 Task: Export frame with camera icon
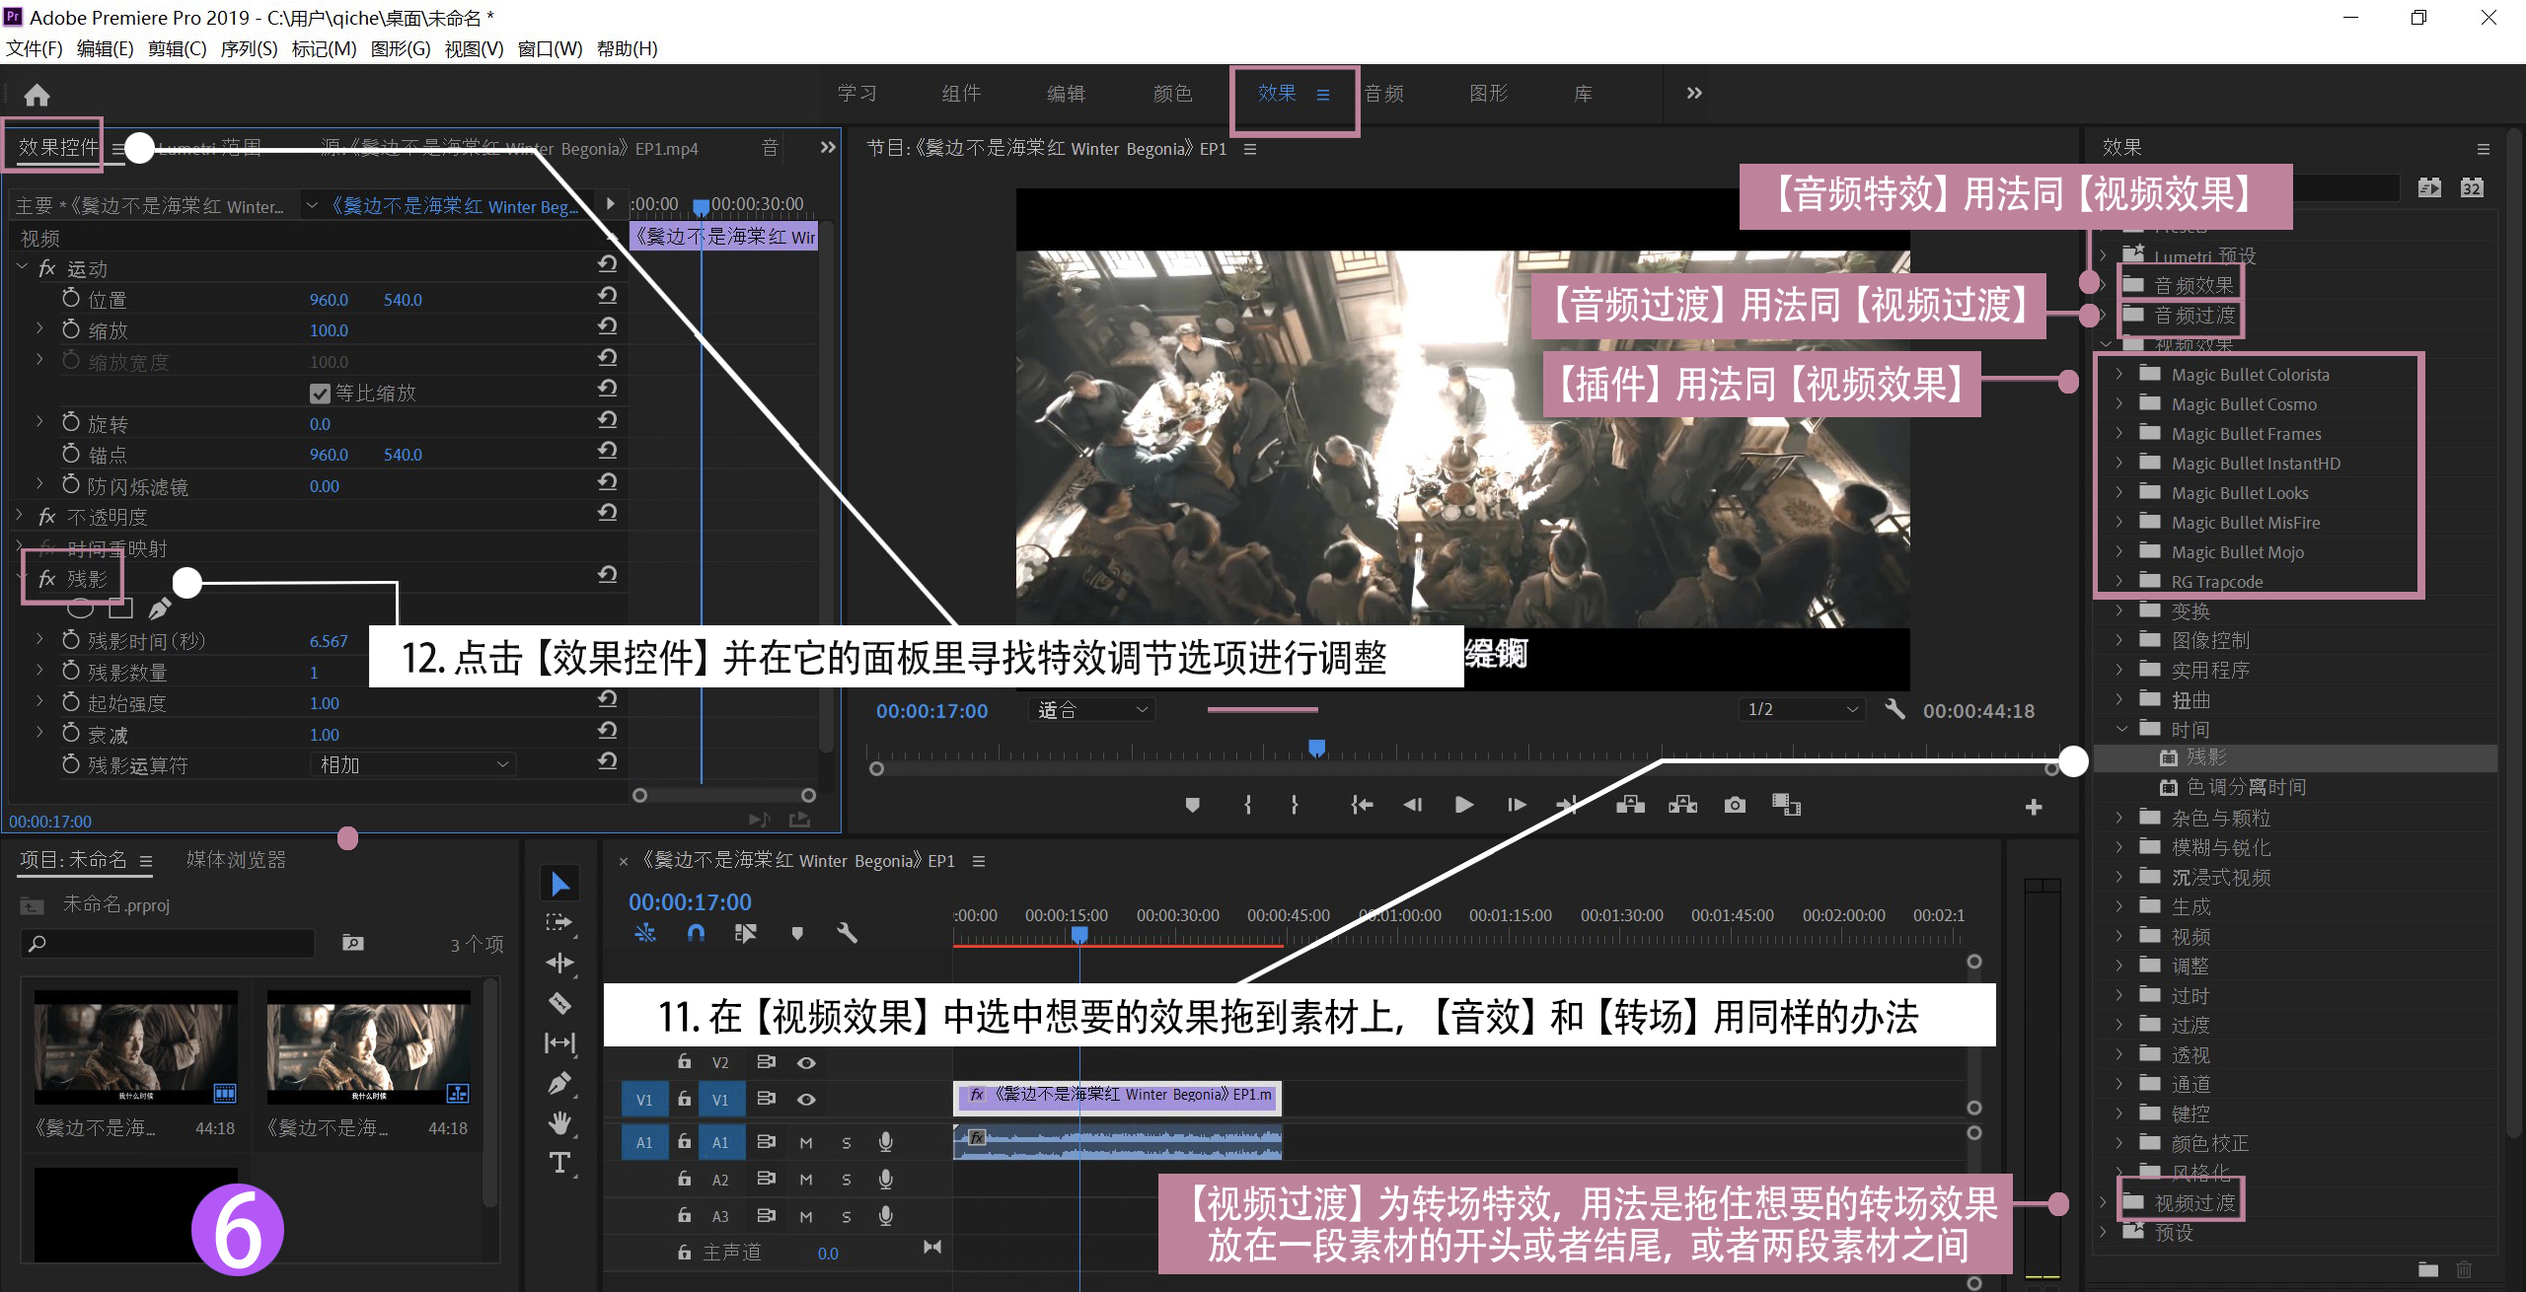[x=1735, y=806]
